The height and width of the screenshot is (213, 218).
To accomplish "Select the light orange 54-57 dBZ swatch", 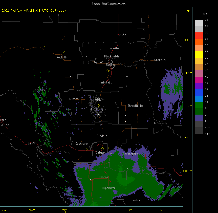I will pos(199,48).
